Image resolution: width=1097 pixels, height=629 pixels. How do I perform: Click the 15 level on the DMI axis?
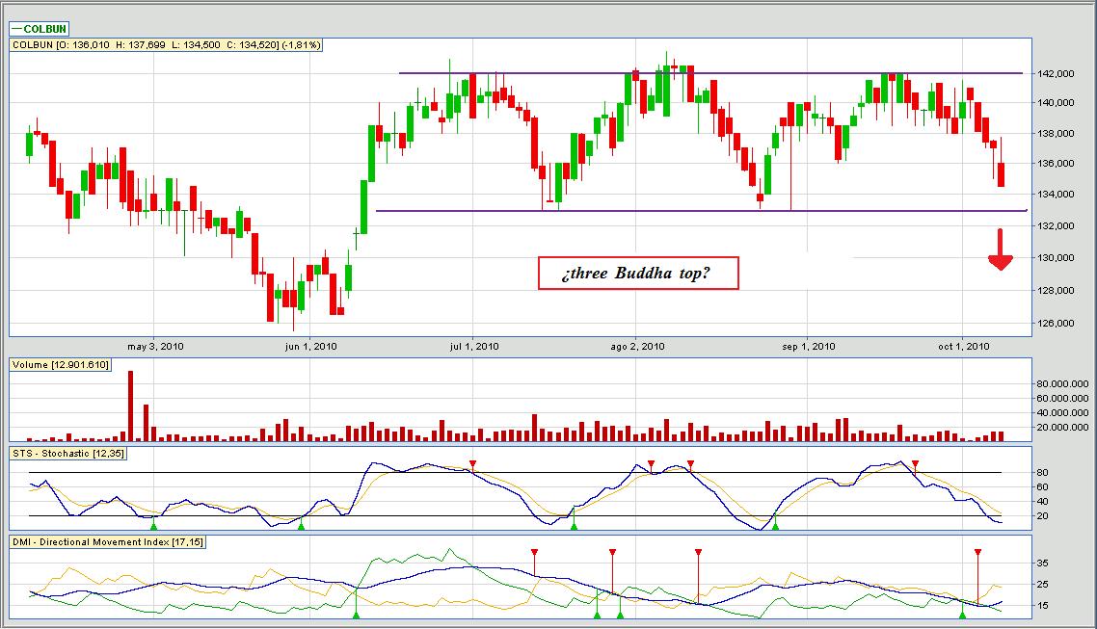coord(1042,606)
